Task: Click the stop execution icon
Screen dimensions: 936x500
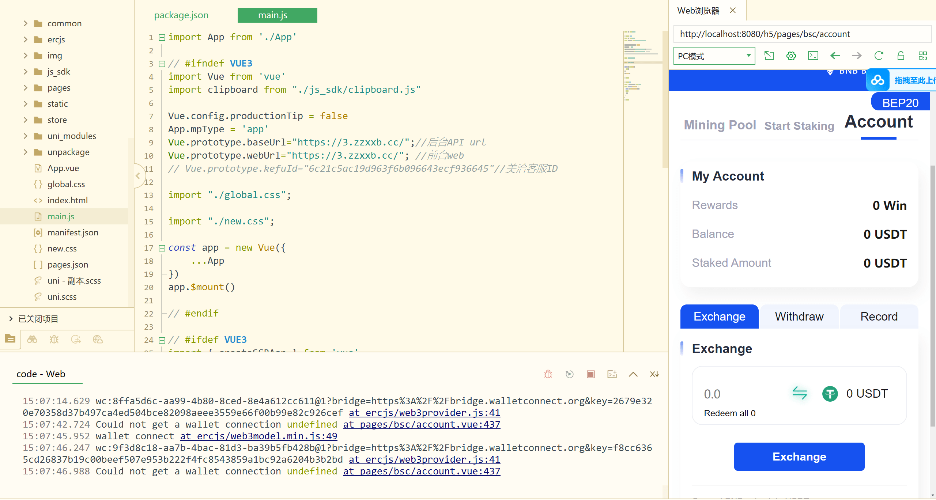Action: click(590, 374)
